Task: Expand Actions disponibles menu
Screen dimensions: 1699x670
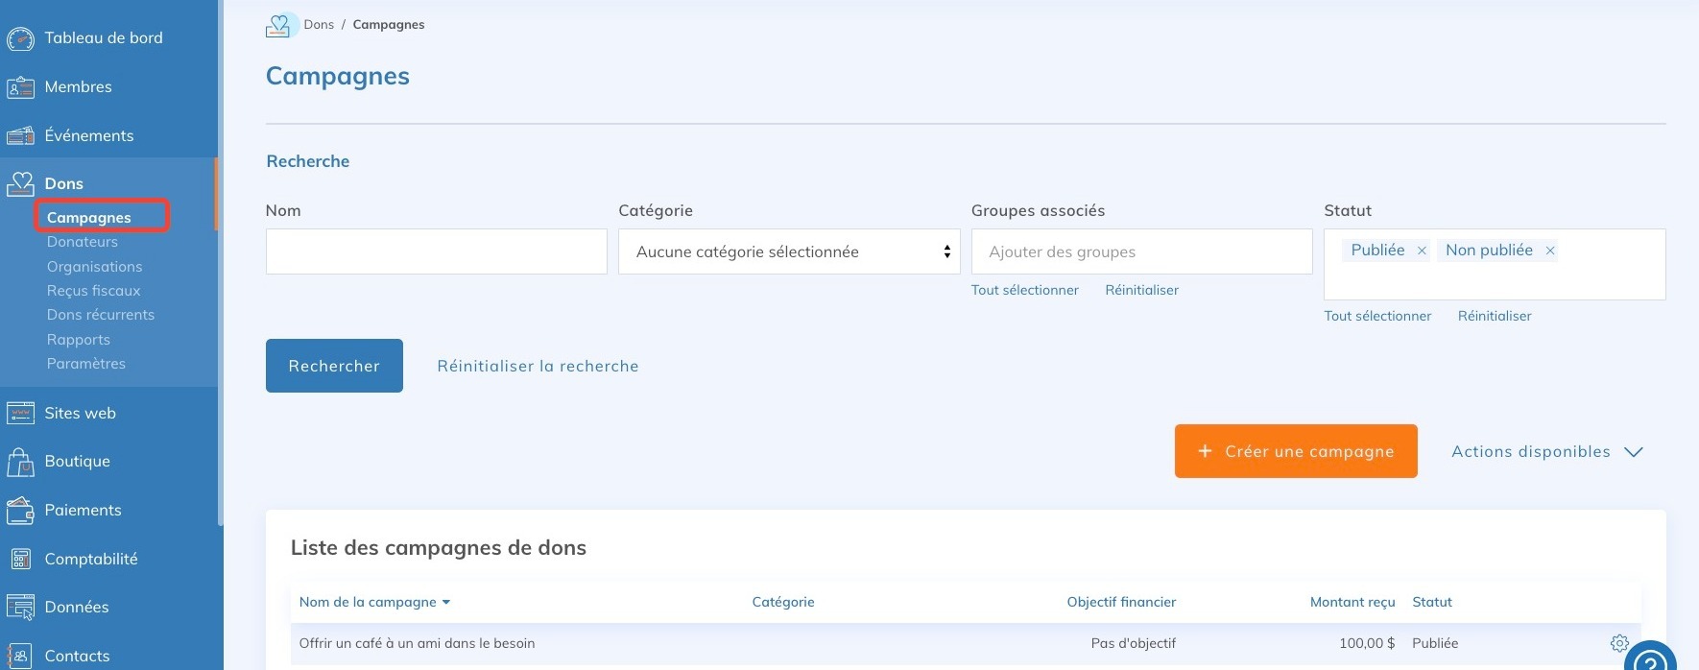Action: click(1546, 452)
